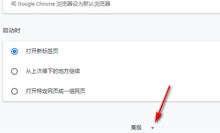Click 继续 at the end of the second option
The image size is (220, 133).
click(74, 71)
